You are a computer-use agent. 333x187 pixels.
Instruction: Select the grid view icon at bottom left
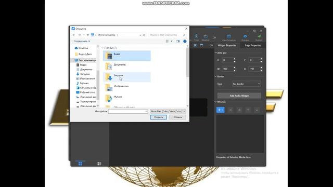(x=80, y=164)
